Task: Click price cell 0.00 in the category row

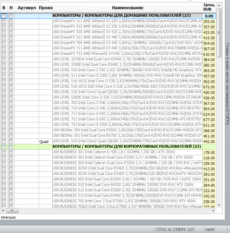Action: click(209, 16)
